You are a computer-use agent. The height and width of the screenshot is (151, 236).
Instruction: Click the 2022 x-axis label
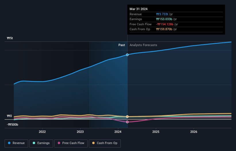coord(42,132)
